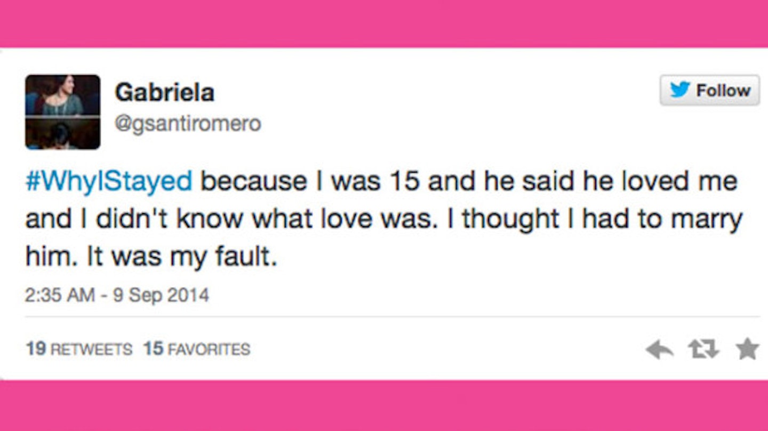Viewport: 768px width, 431px height.
Task: Open the 2:35 AM - 9 Sep 2014 timestamp
Action: pos(117,295)
